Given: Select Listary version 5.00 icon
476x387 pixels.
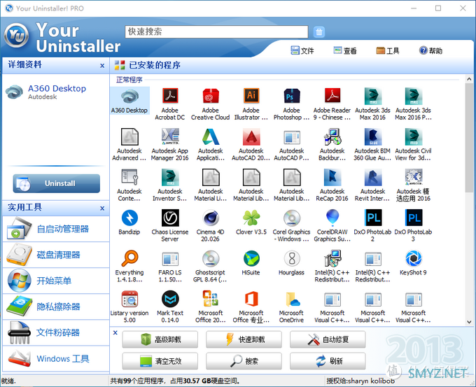Looking at the screenshot, I should click(129, 299).
